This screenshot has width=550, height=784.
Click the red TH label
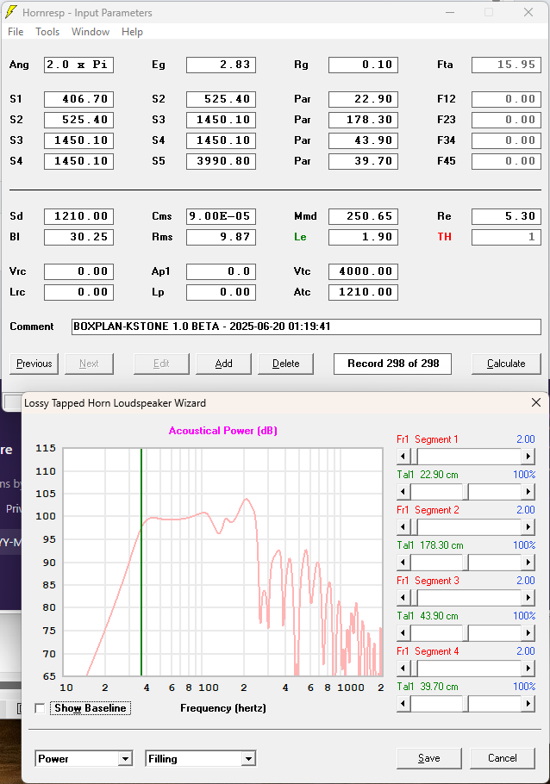pyautogui.click(x=444, y=237)
